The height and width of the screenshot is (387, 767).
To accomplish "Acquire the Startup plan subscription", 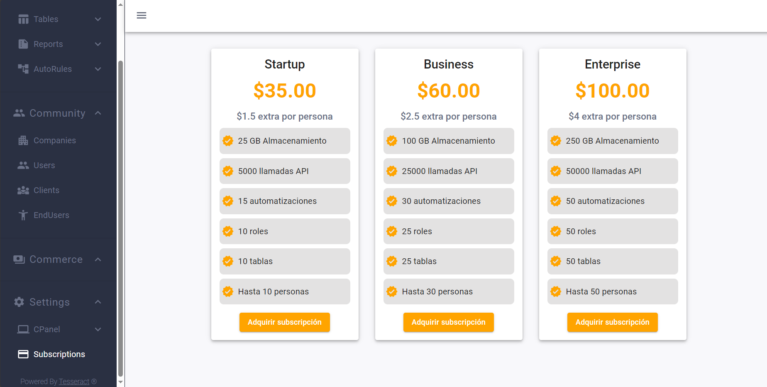I will [x=285, y=322].
